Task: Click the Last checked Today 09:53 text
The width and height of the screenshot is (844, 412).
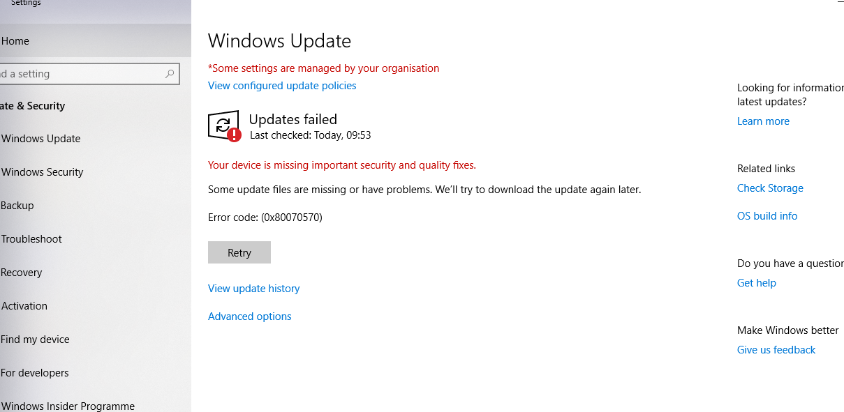Action: coord(310,135)
